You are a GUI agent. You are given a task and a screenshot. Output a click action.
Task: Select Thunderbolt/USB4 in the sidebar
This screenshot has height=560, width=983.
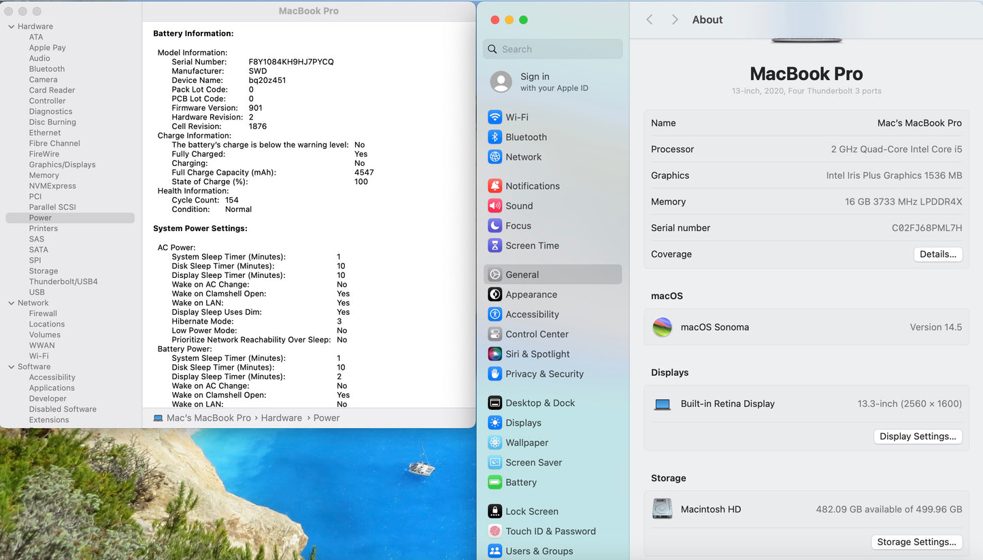(63, 281)
